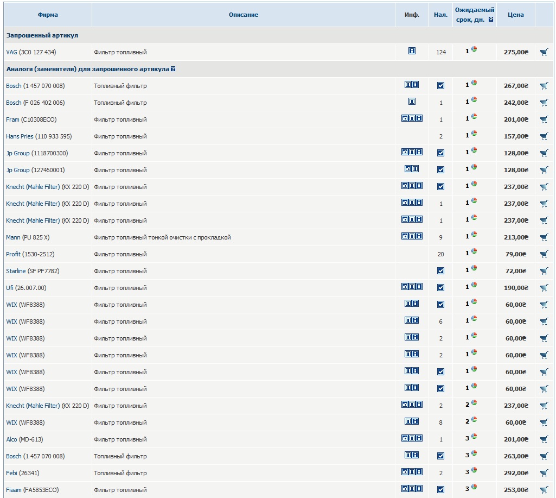Click price 157,00₴ for Hans Pries

click(516, 136)
